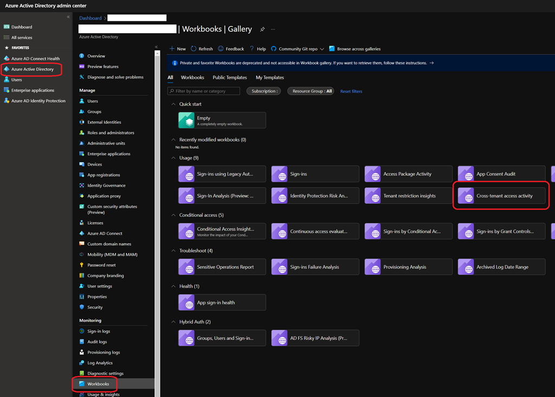The height and width of the screenshot is (397, 555).
Task: Switch to the My Templates tab
Action: (x=269, y=78)
